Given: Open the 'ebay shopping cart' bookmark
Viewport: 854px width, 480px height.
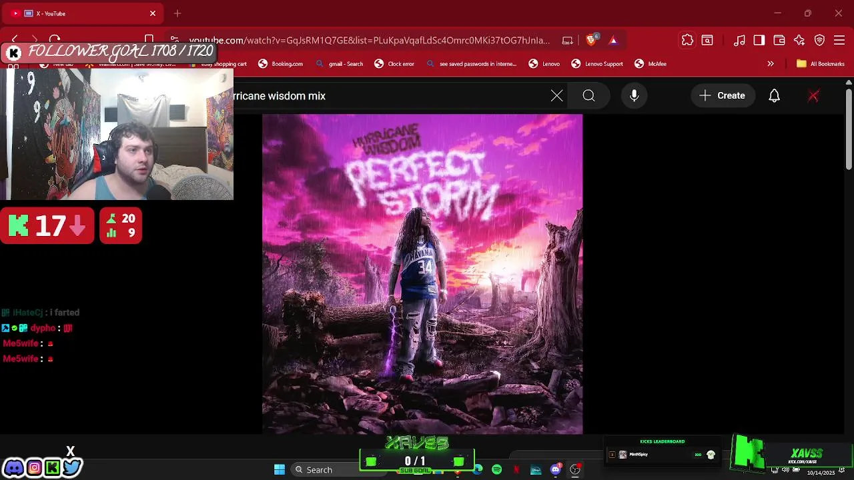Looking at the screenshot, I should click(x=218, y=64).
